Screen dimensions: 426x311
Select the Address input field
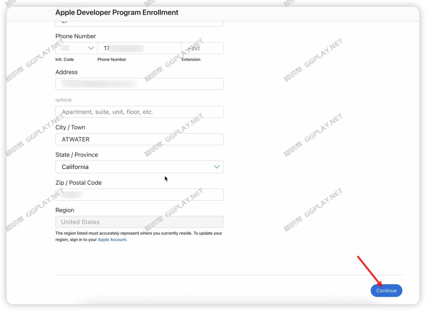[139, 84]
